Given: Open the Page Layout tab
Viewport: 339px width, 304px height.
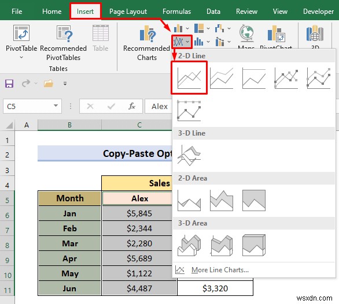Looking at the screenshot, I should (128, 11).
